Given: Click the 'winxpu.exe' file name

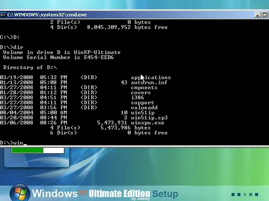Looking at the screenshot, I should tap(148, 123).
